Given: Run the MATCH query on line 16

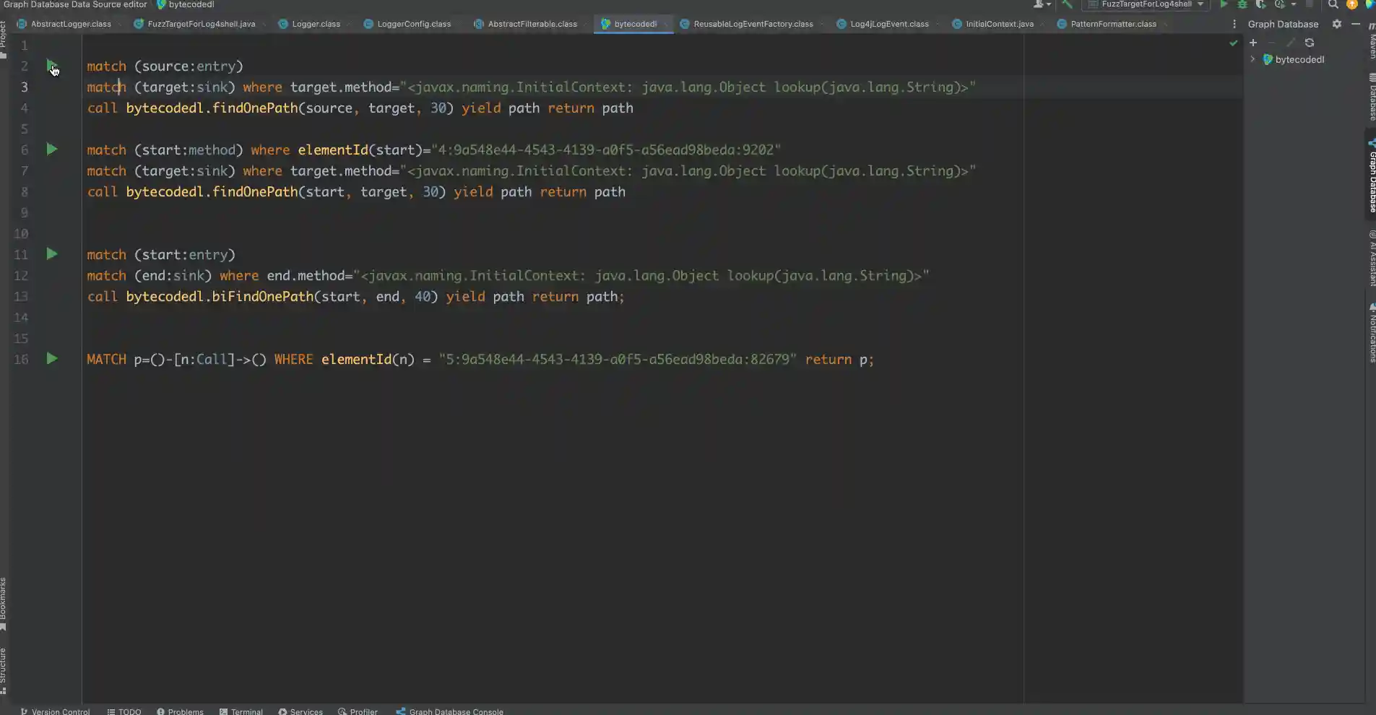Looking at the screenshot, I should point(52,359).
